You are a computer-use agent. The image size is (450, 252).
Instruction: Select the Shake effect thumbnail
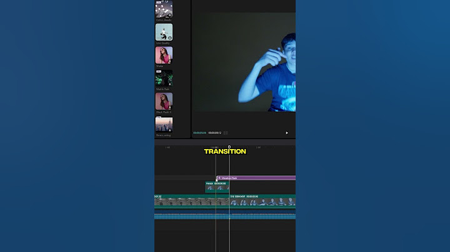tap(164, 55)
